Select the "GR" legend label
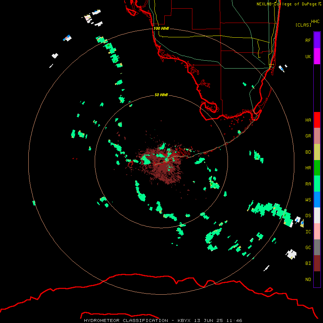The width and height of the screenshot is (323, 323). [308, 136]
